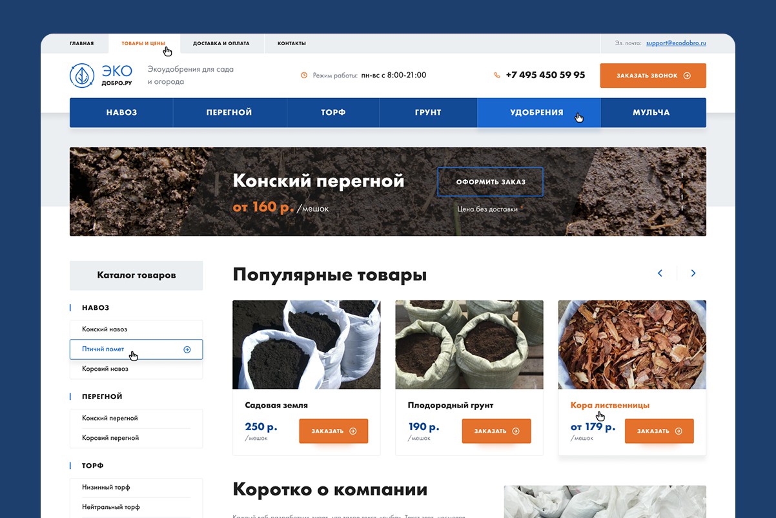The width and height of the screenshot is (776, 518).
Task: Select the Навоз category tab
Action: (x=121, y=112)
